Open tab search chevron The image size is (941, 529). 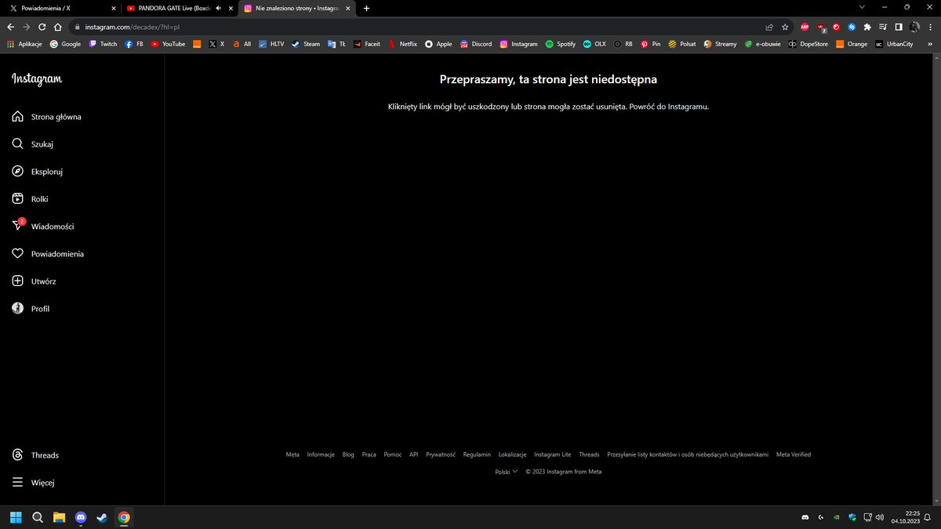pyautogui.click(x=862, y=7)
